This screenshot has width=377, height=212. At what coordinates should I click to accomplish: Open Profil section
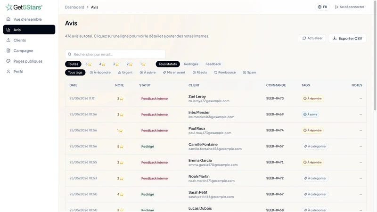click(x=29, y=72)
